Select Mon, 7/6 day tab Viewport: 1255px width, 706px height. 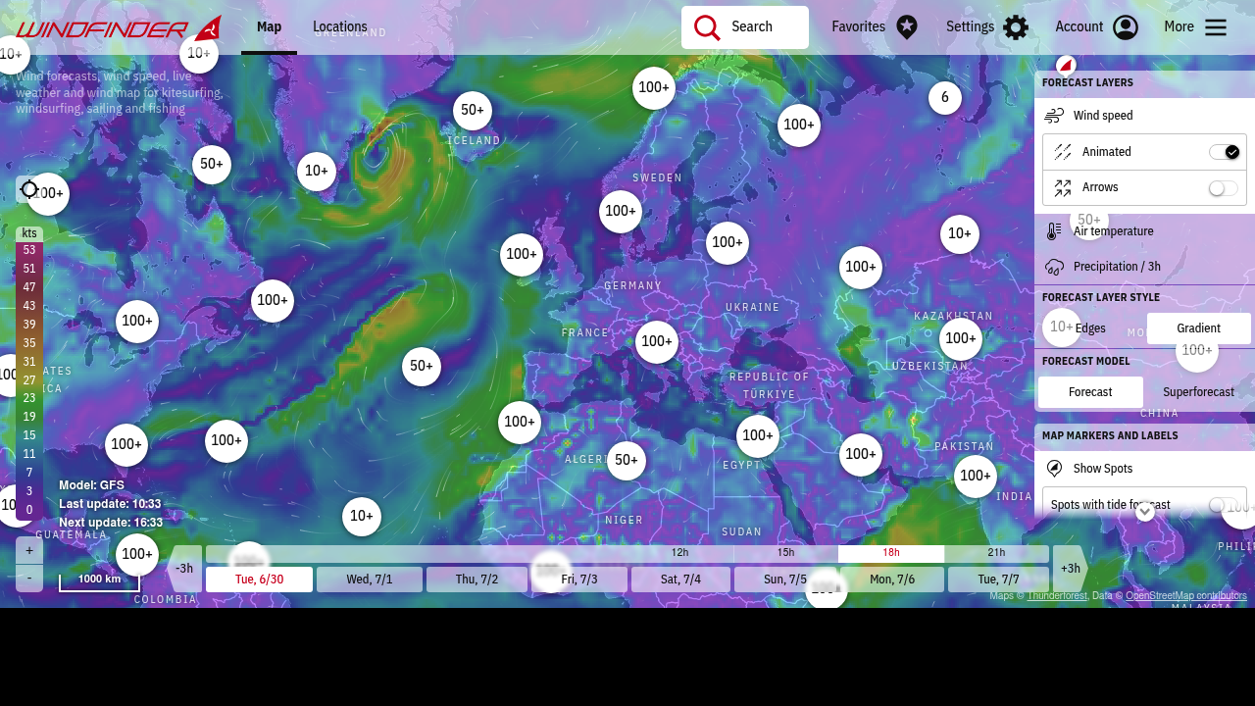pos(892,580)
